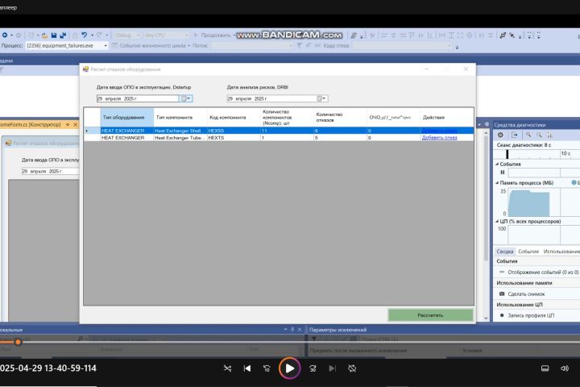
Task: Toggle shuffle in the video player
Action: click(x=227, y=368)
